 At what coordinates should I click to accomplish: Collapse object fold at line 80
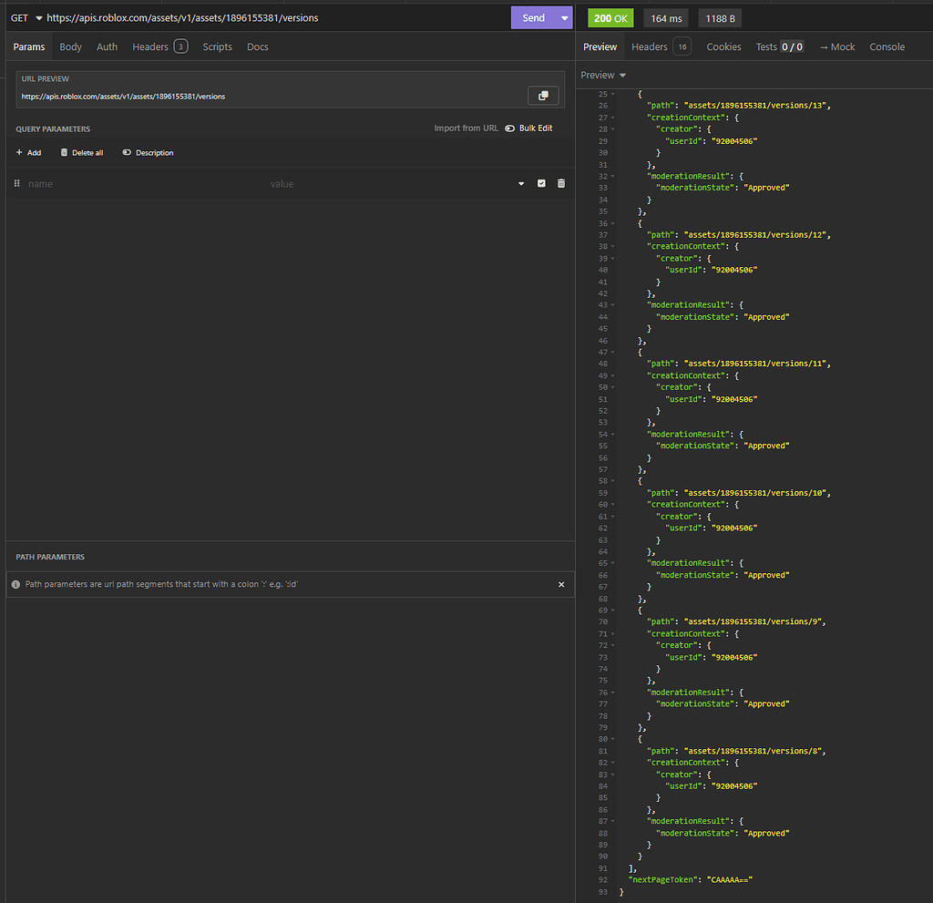tap(613, 739)
